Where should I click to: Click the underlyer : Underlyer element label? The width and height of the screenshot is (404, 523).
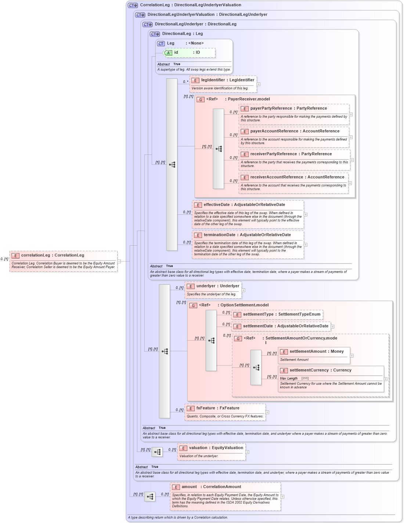pos(218,286)
